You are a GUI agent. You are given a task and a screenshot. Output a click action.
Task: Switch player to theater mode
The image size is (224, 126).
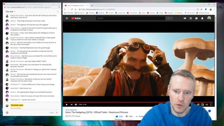click(x=207, y=105)
